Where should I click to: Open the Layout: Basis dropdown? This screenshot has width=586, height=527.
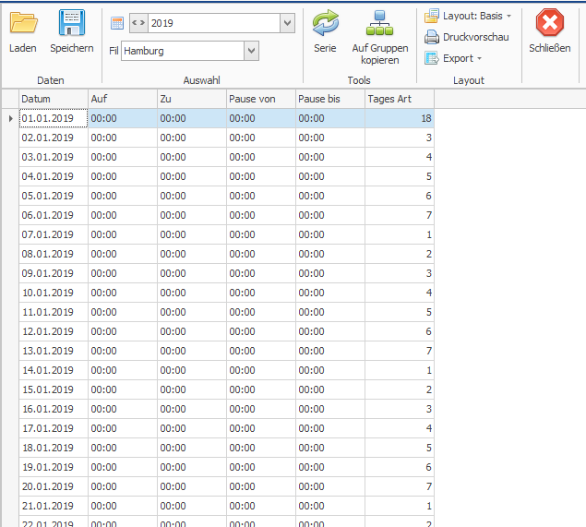coord(469,16)
